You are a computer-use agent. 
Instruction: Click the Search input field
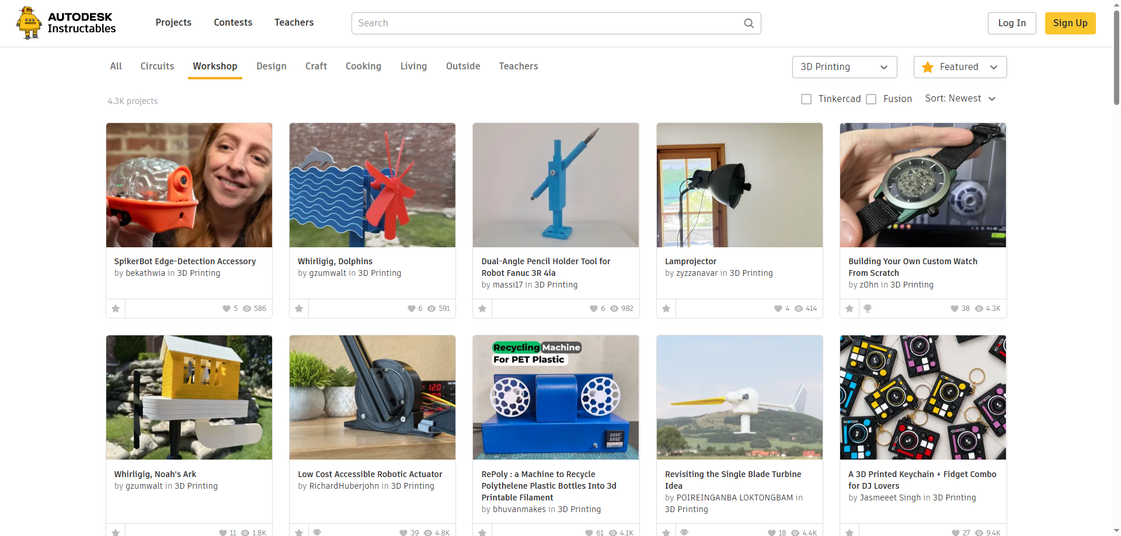point(556,23)
